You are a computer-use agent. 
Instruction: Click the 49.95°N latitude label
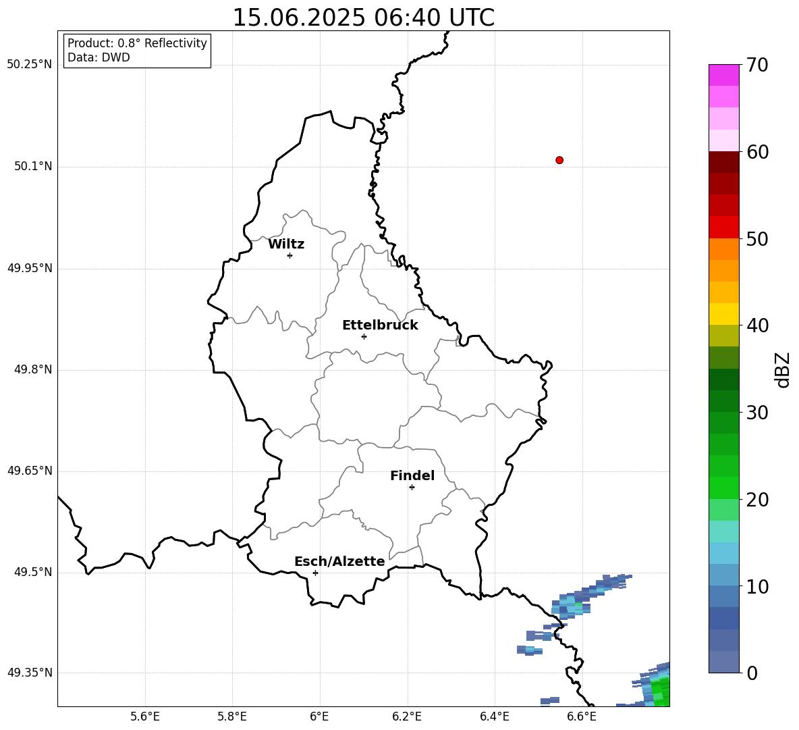point(30,268)
